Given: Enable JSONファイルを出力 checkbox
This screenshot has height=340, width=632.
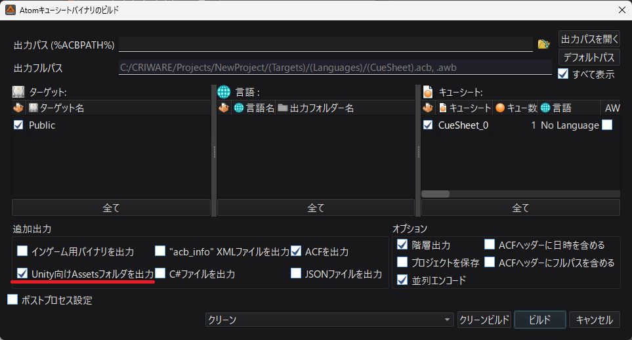Looking at the screenshot, I should click(296, 274).
